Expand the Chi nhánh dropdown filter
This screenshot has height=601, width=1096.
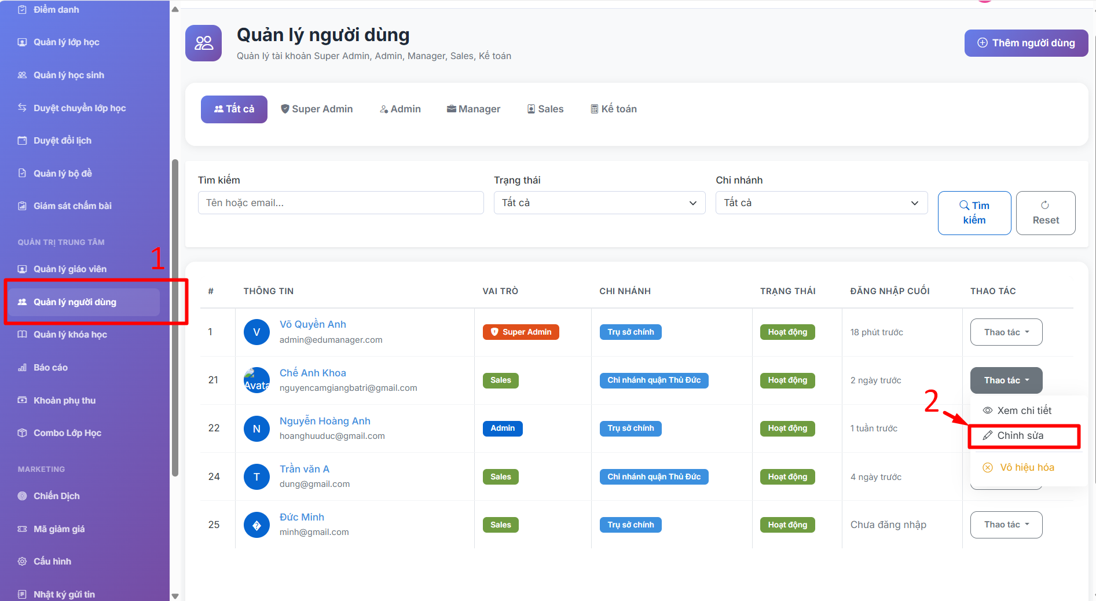coord(821,203)
